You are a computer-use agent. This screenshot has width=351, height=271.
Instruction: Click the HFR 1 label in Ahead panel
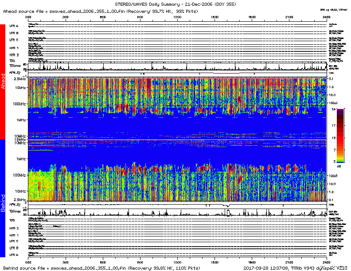[x=14, y=48]
